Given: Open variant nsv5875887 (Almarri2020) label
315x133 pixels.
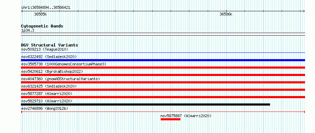Looking at the screenshot, I should pyautogui.click(x=186, y=116).
